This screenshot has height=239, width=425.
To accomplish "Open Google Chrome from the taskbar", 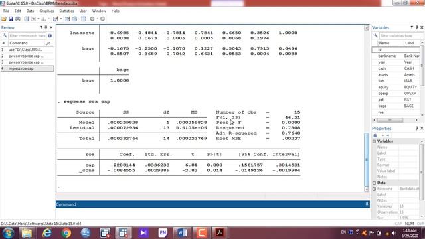I will pyautogui.click(x=66, y=233).
